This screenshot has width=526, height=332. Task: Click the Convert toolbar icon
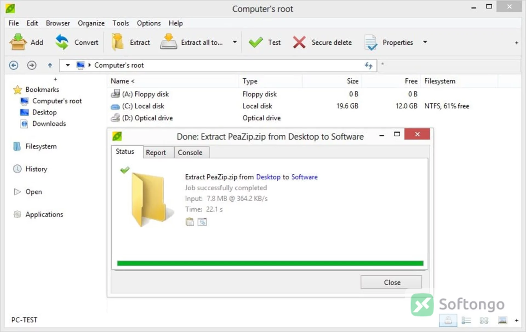(x=62, y=42)
